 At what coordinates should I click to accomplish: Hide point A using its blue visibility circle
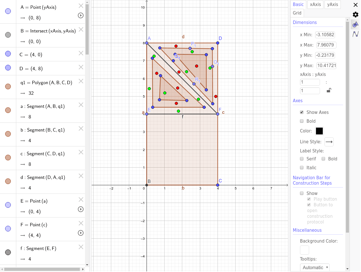(8, 11)
